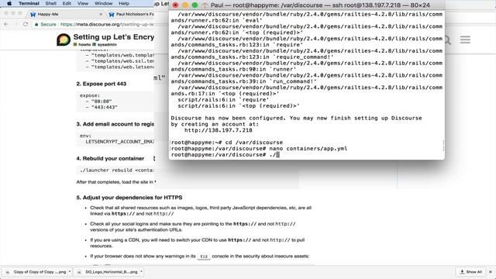
Task: Close the downloads bar
Action: click(x=491, y=272)
